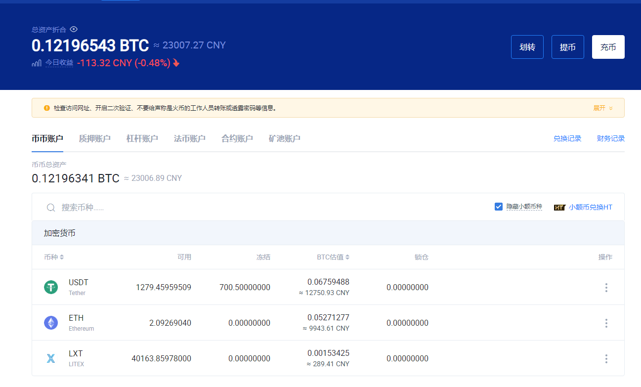Switch to the 合约账户 tab
This screenshot has height=387, width=641.
237,138
